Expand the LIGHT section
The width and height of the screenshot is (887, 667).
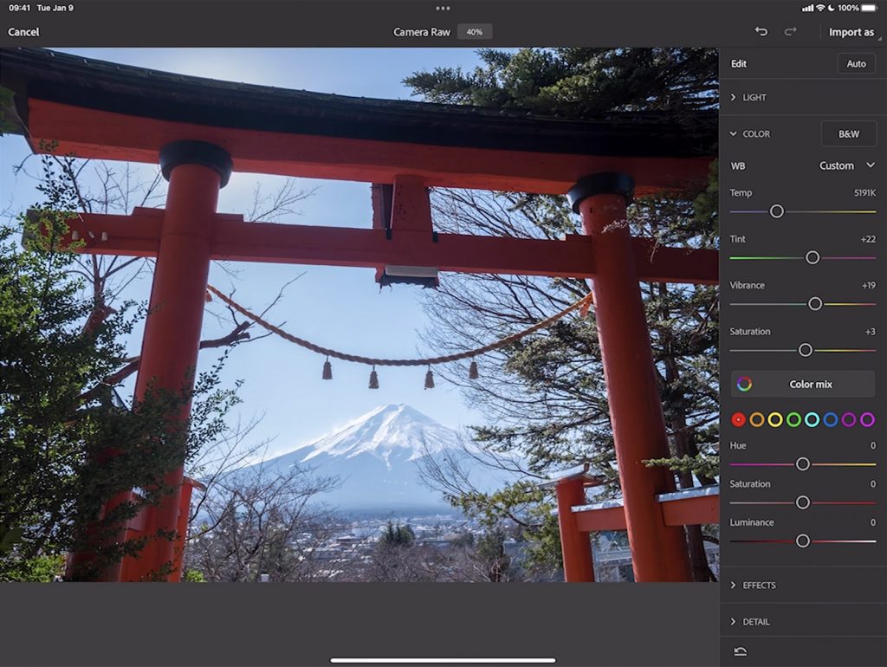pyautogui.click(x=754, y=97)
